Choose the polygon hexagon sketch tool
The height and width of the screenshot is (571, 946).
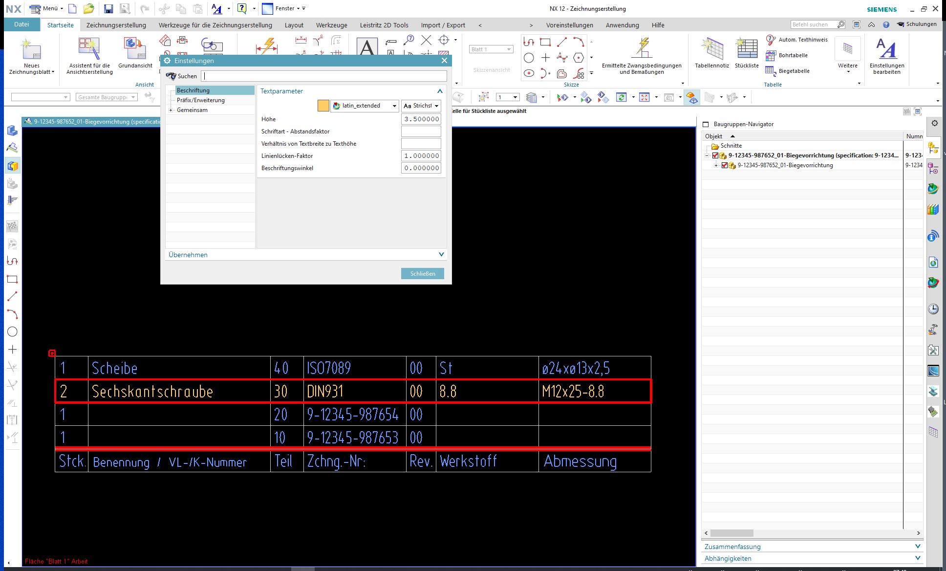[x=579, y=58]
